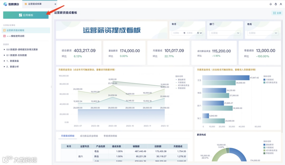Click 成功新品奖金 legend in line chart
Viewport: 285px width, 165px height.
183,85
